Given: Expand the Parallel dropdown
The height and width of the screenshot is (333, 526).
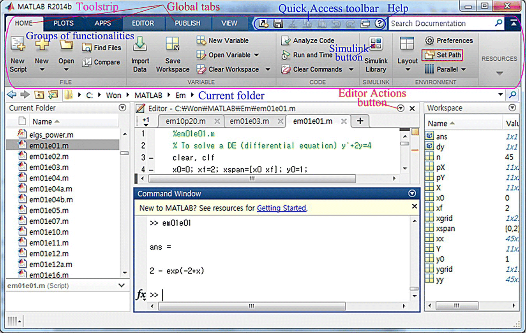Looking at the screenshot, I should (463, 70).
